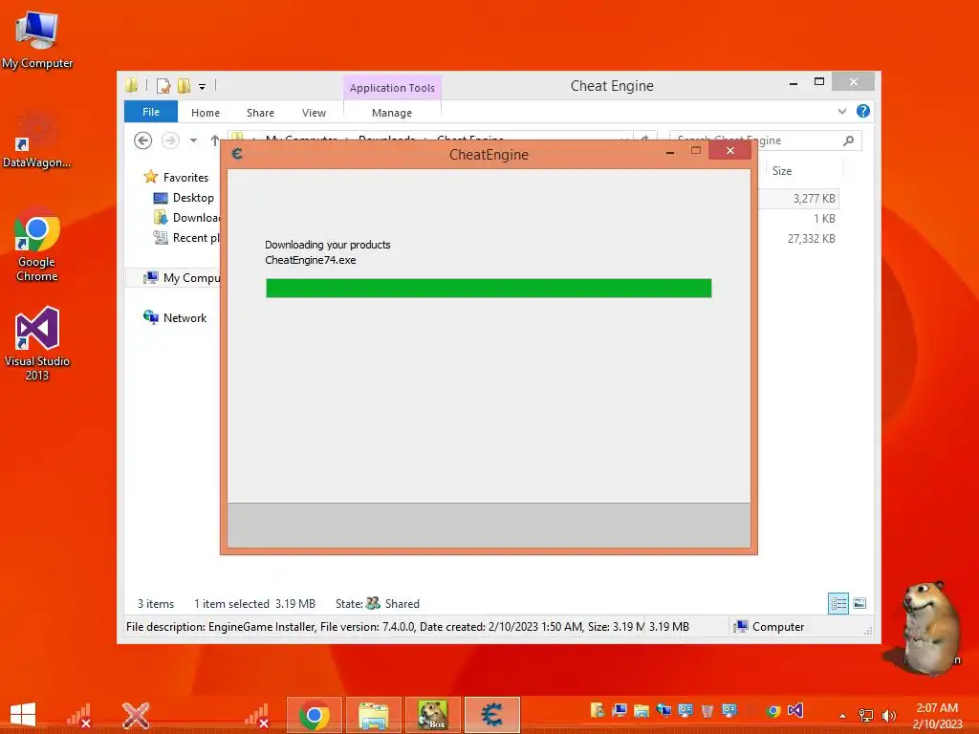Click the Forward navigation arrow in Explorer

[x=170, y=140]
